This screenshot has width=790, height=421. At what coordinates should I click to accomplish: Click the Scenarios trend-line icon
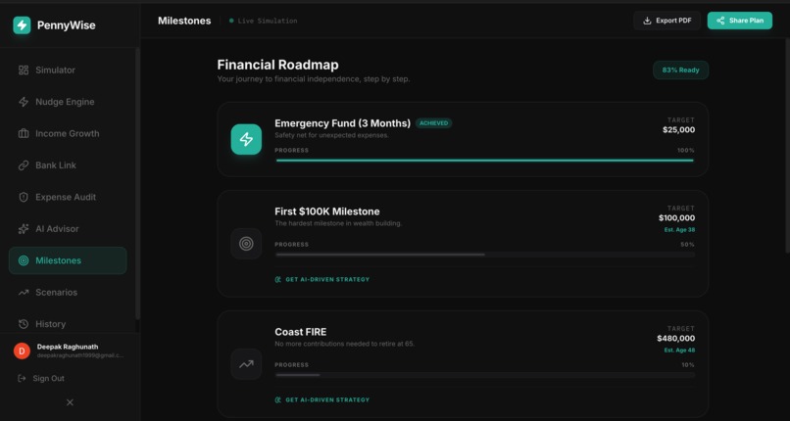24,292
